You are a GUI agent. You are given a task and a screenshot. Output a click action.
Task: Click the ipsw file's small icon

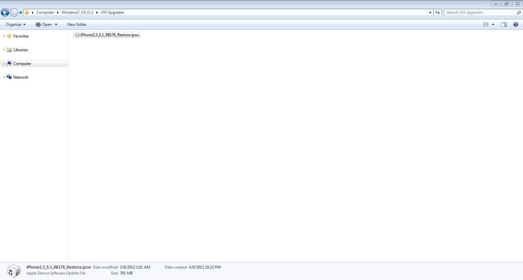[77, 35]
